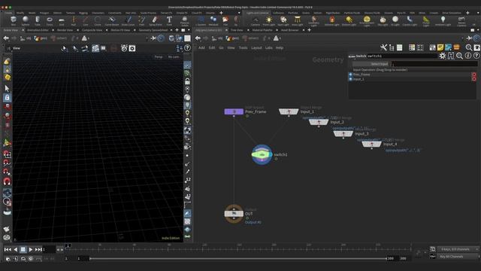Click the Select Input value field
The image size is (481, 271).
[434, 64]
